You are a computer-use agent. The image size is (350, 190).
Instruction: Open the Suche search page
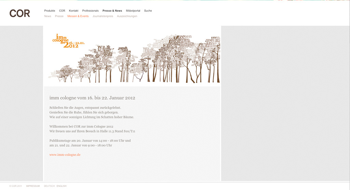[x=148, y=11]
